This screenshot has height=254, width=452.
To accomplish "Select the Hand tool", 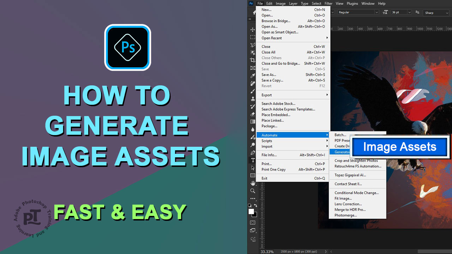I will (252, 183).
